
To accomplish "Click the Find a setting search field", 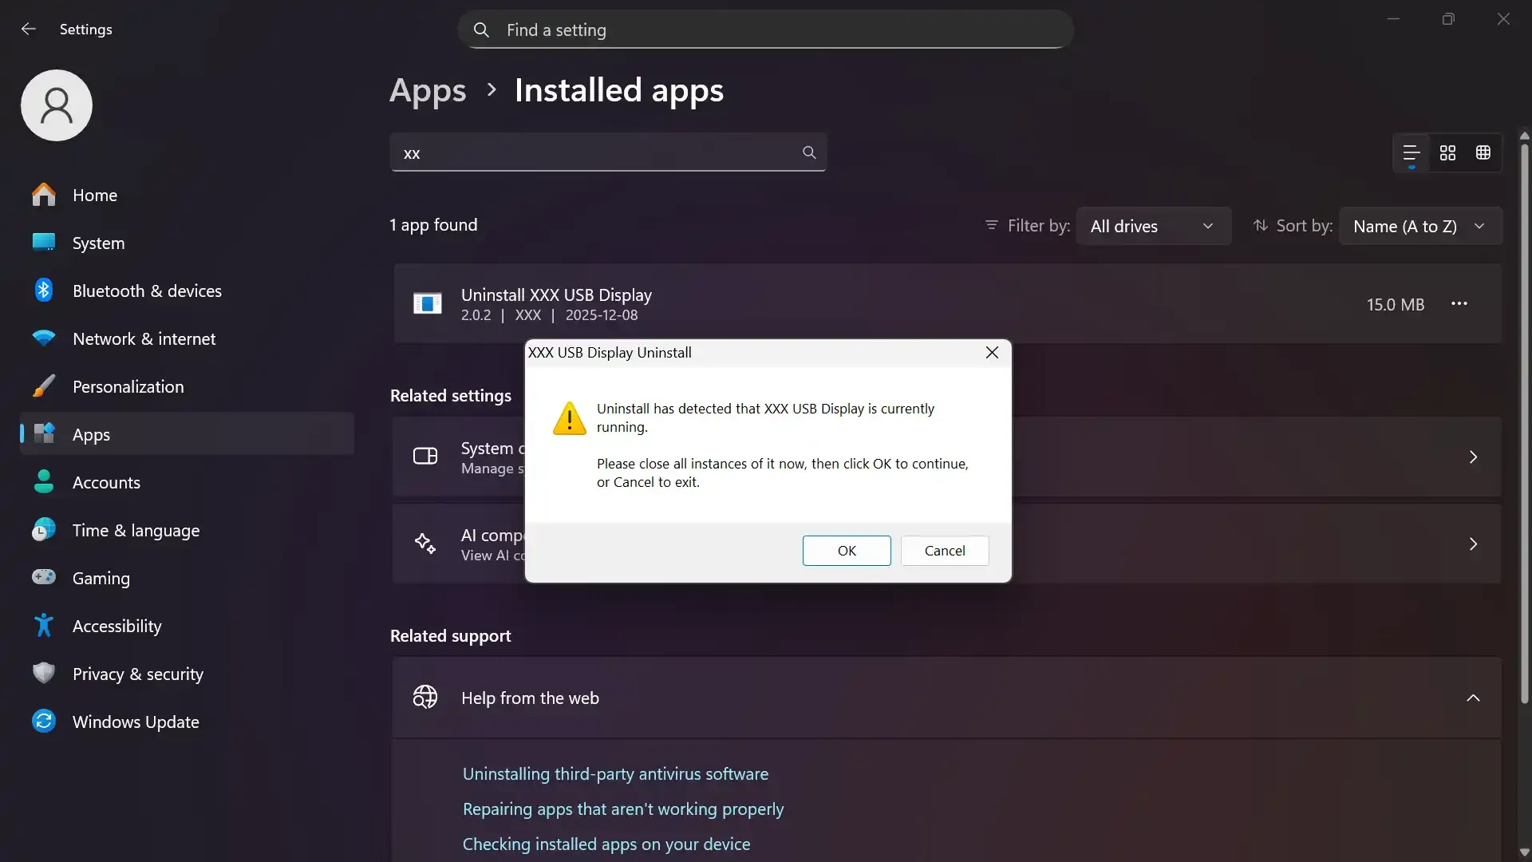I will coord(766,30).
